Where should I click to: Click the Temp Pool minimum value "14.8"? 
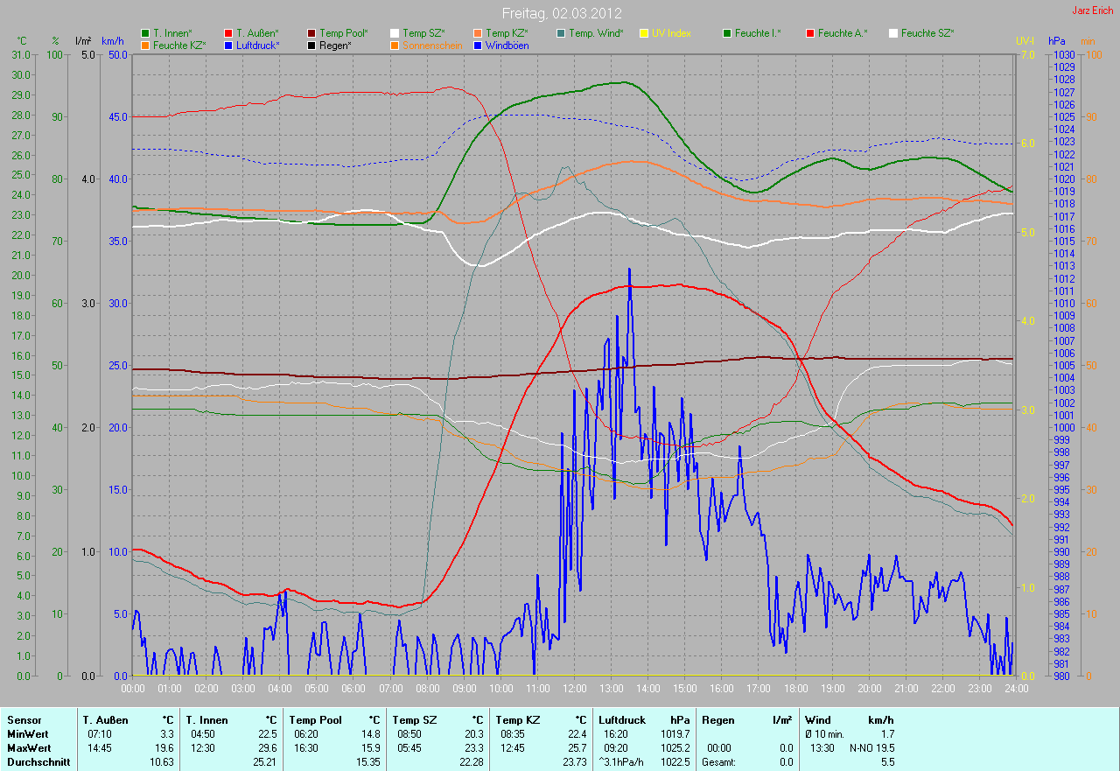371,734
